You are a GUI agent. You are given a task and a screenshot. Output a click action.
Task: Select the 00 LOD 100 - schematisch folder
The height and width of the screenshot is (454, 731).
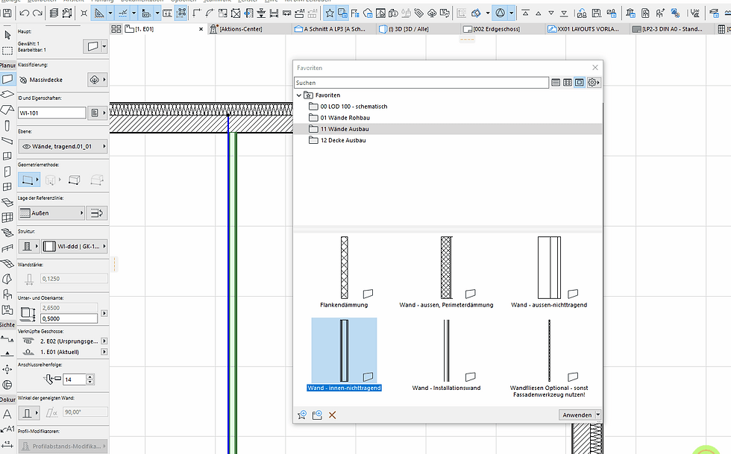click(354, 107)
